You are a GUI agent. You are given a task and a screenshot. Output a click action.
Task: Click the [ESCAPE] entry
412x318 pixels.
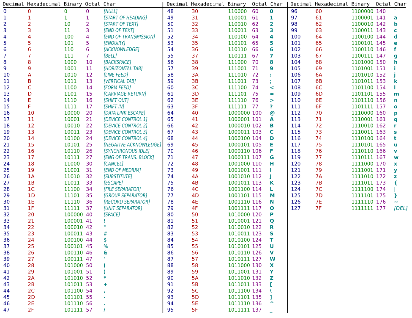113,183
